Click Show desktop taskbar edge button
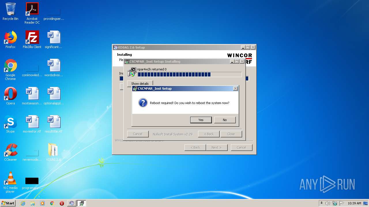Screen dimensions: 369x207 pyautogui.click(x=366, y=203)
